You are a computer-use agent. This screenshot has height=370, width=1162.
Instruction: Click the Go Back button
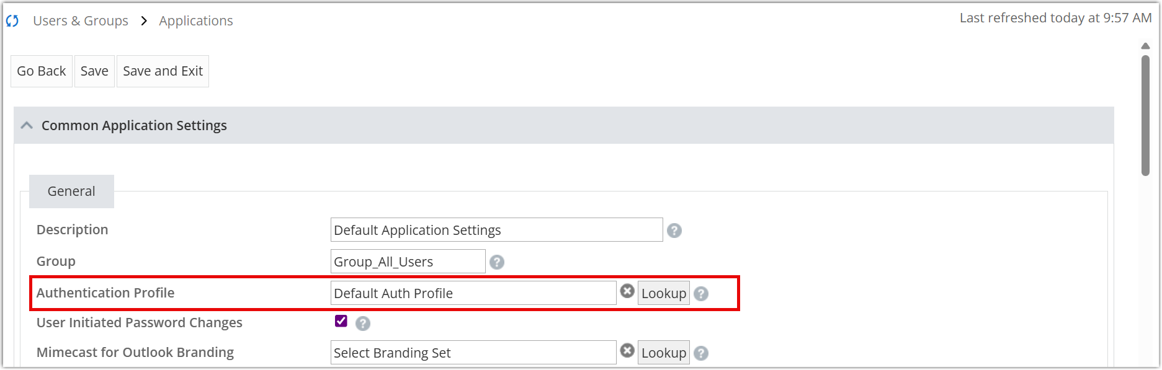(x=41, y=71)
